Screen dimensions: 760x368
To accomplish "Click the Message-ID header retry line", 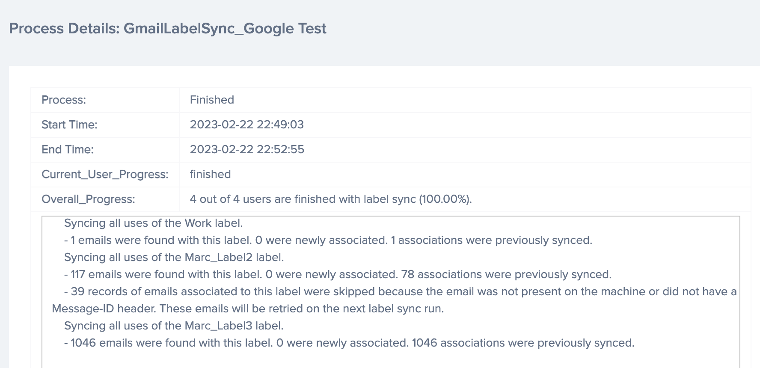I will coord(248,309).
